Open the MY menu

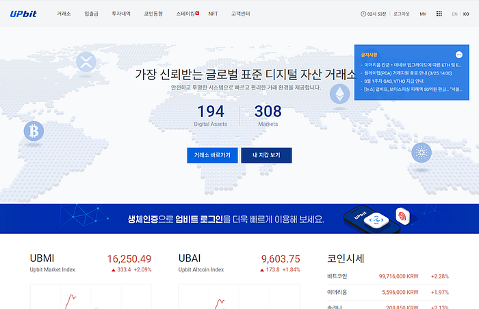pyautogui.click(x=423, y=14)
